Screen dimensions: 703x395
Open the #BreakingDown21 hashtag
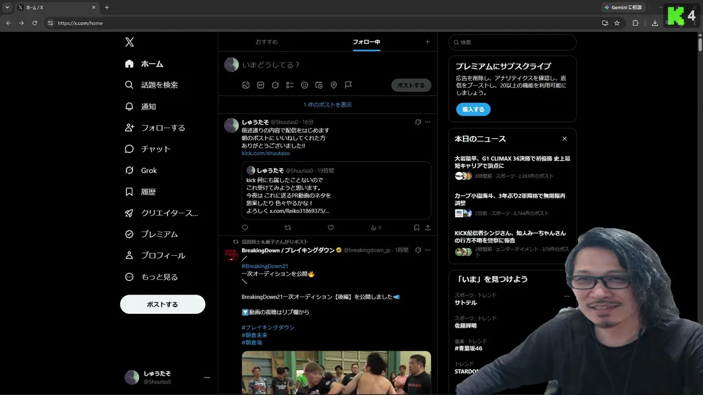coord(265,266)
